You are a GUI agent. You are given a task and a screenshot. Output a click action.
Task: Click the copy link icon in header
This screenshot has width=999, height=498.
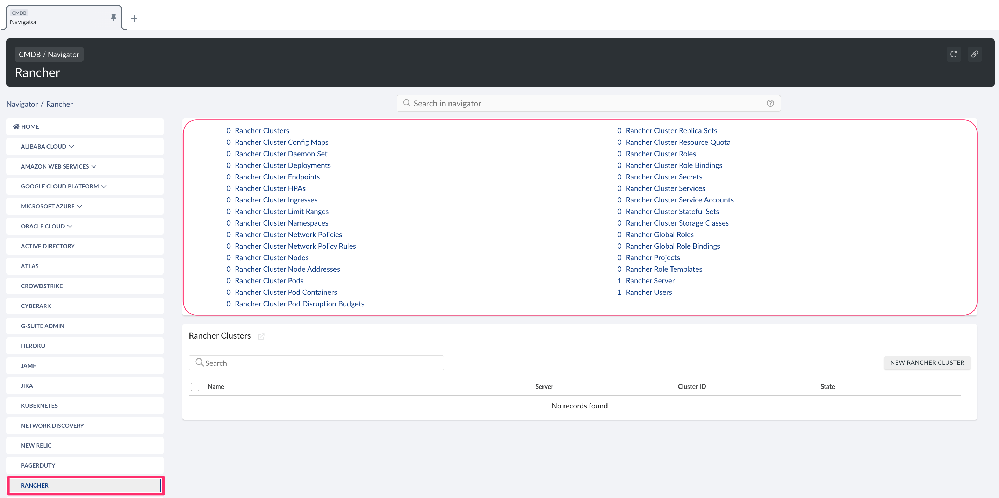(x=974, y=54)
